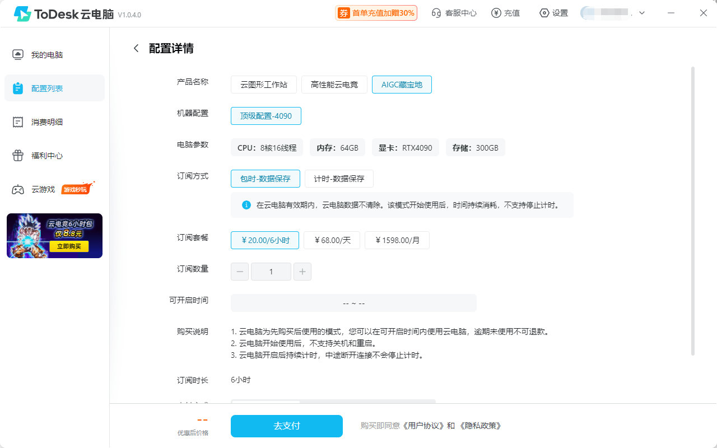
Task: Expand the account dropdown arrow
Action: [x=641, y=12]
